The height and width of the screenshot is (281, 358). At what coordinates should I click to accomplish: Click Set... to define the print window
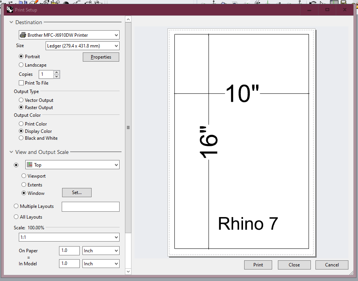click(77, 193)
